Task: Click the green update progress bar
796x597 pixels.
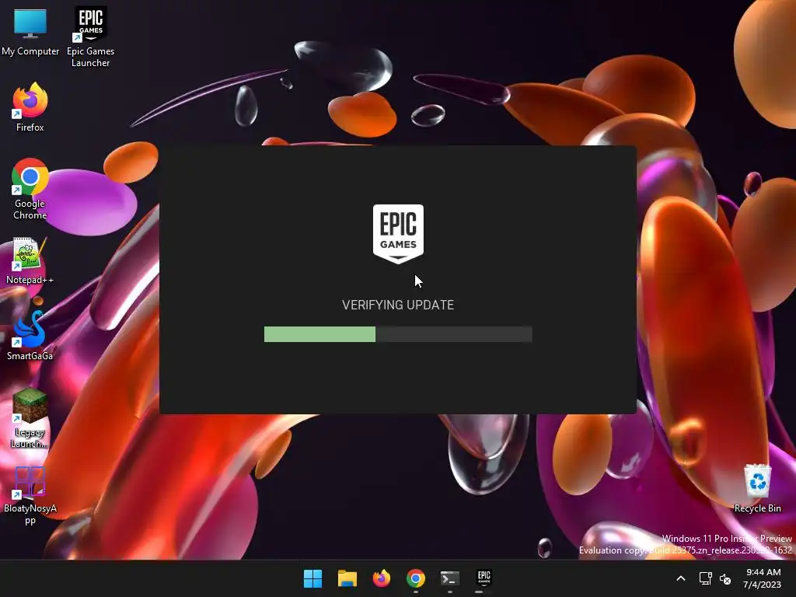Action: [398, 334]
